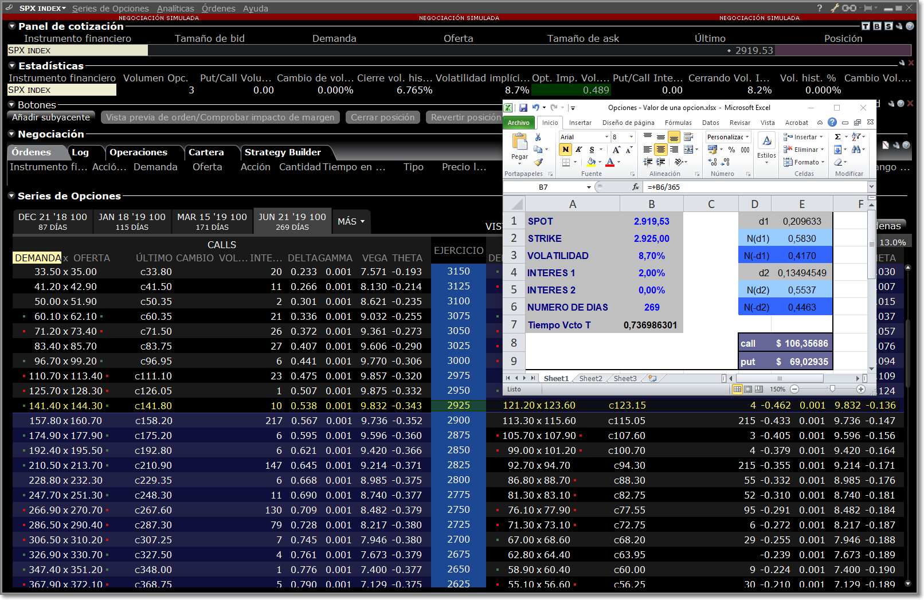924x600 pixels.
Task: Click the Find binoculars icon in Modificar
Action: 856,150
